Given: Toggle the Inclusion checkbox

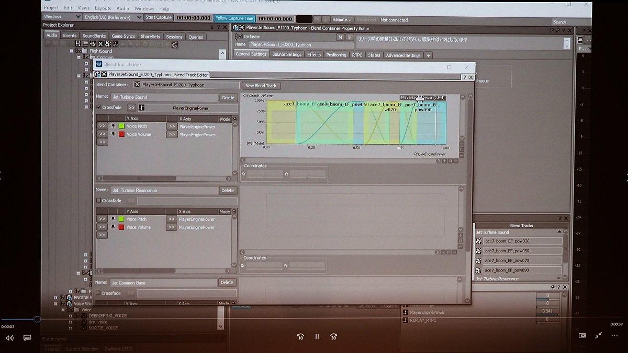Looking at the screenshot, I should [x=240, y=37].
